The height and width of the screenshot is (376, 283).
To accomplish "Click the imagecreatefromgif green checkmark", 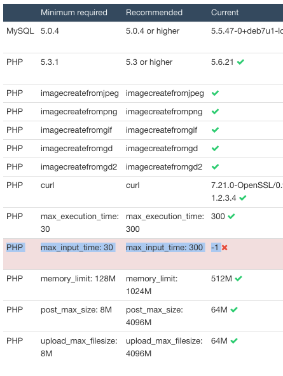I will [x=215, y=130].
